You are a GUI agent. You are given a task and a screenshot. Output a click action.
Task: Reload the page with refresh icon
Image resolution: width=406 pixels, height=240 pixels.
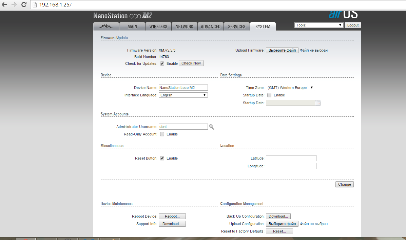pyautogui.click(x=24, y=5)
